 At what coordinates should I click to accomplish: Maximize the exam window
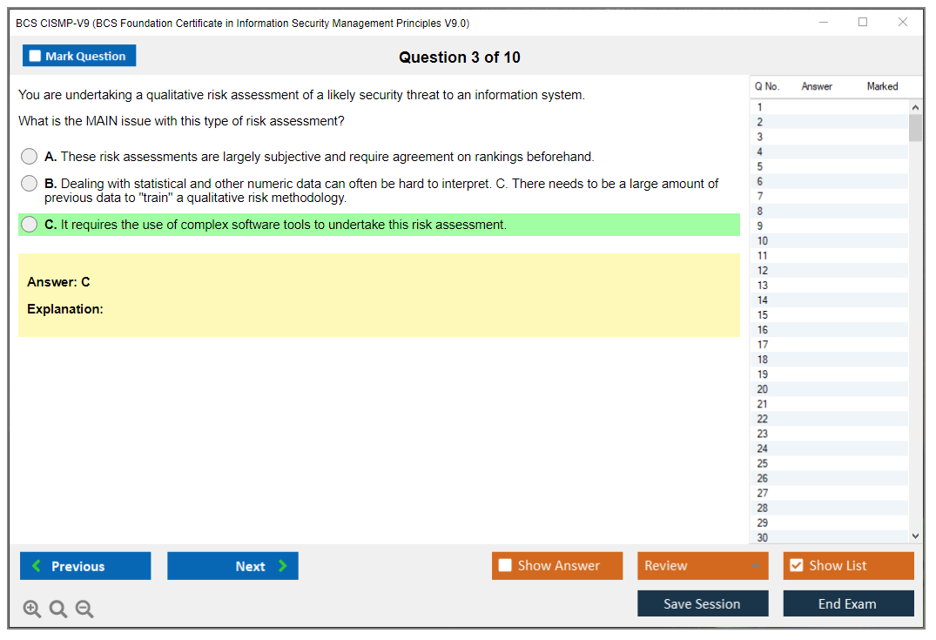[x=863, y=23]
